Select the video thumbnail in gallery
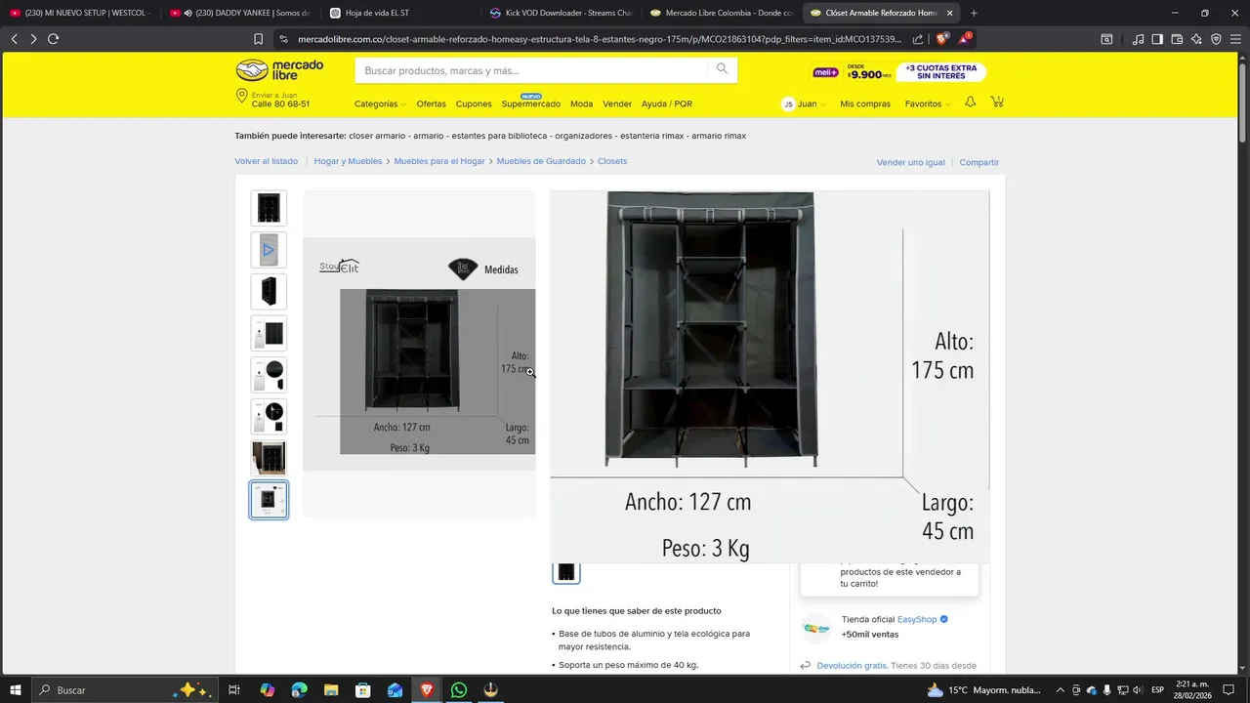Viewport: 1250px width, 703px height. coord(269,250)
